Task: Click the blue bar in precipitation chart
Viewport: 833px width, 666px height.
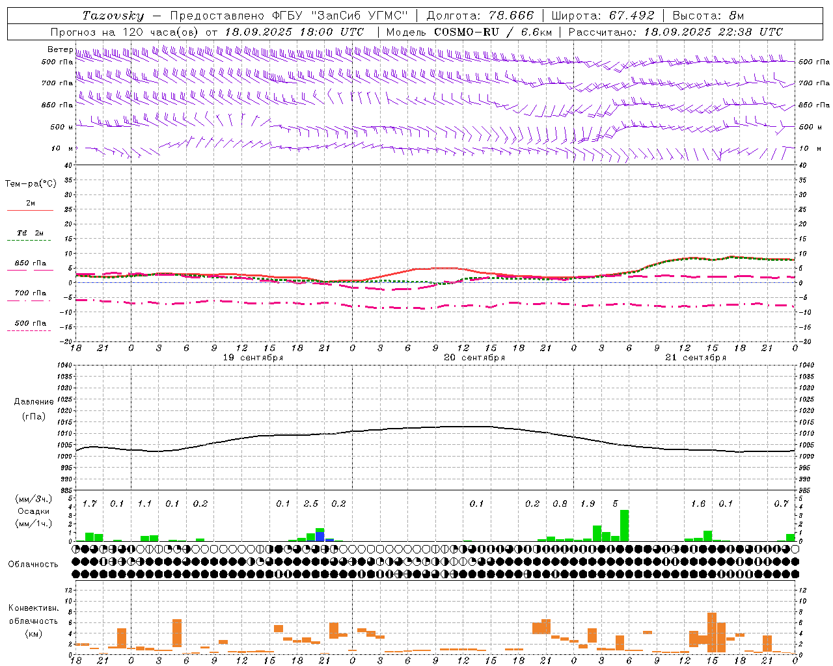Action: [320, 537]
